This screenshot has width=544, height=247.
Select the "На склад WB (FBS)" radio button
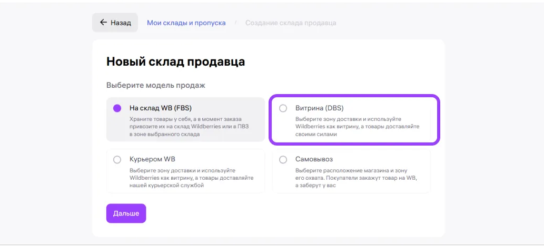(117, 108)
